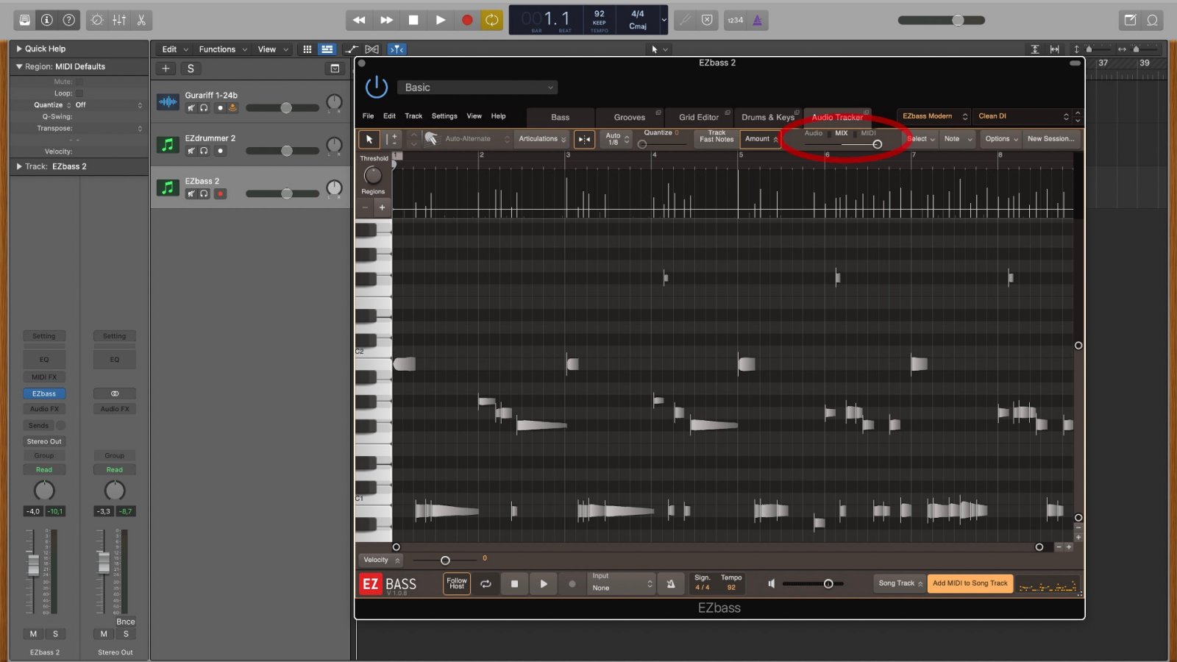This screenshot has width=1177, height=662.
Task: Click the EZbass plugin power button
Action: click(376, 87)
